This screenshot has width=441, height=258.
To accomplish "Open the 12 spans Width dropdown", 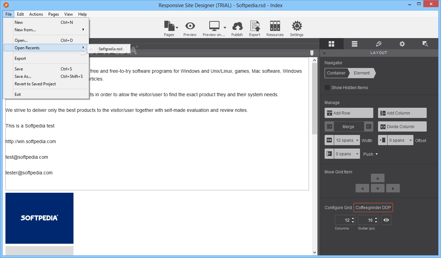I will [347, 140].
